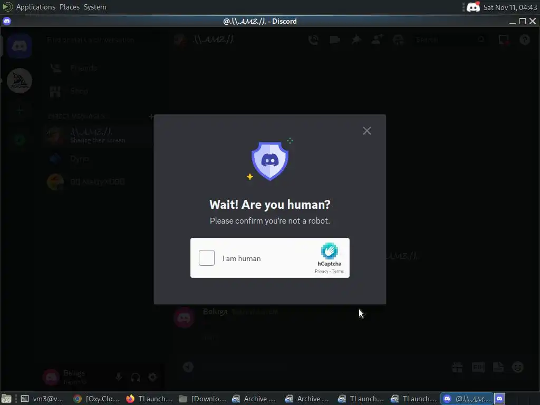Click the Discord window title icon

[x=7, y=21]
